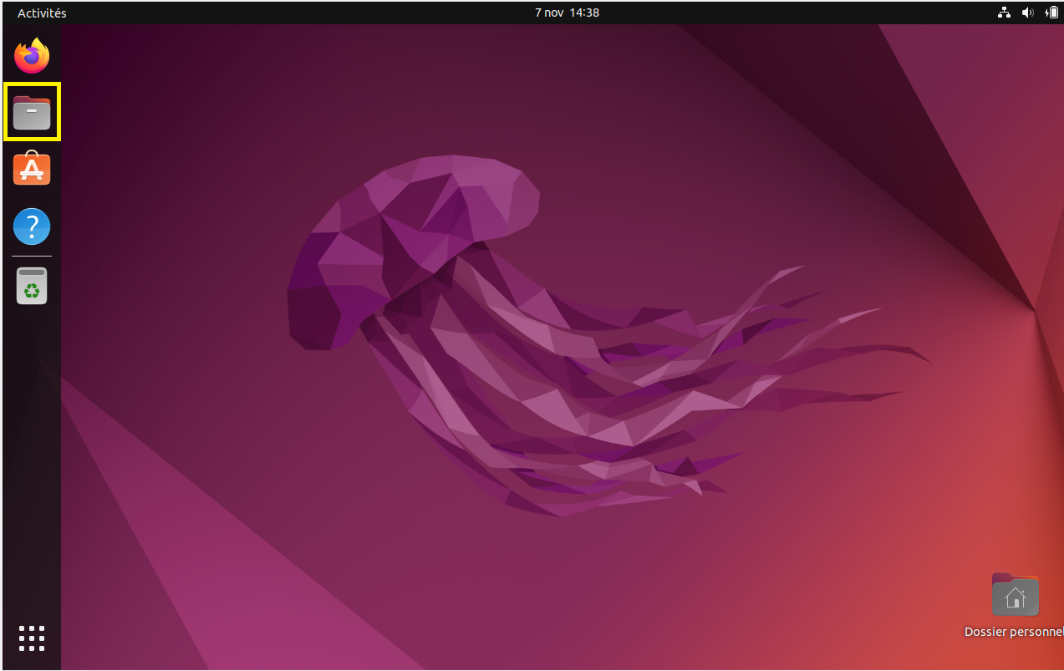Image resolution: width=1064 pixels, height=671 pixels.
Task: Click empty dock space below the Trash
Action: pyautogui.click(x=32, y=460)
